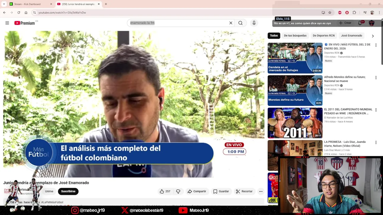Open EL 2011 DEL CAMPEONATO MUNDIAL PESADO title
Image resolution: width=383 pixels, height=215 pixels.
pyautogui.click(x=348, y=111)
